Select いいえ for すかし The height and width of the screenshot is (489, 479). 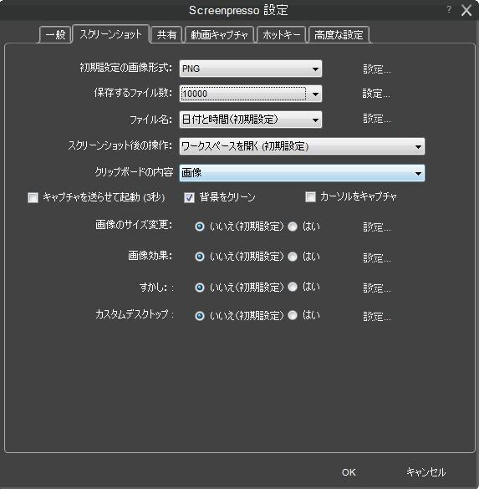200,288
